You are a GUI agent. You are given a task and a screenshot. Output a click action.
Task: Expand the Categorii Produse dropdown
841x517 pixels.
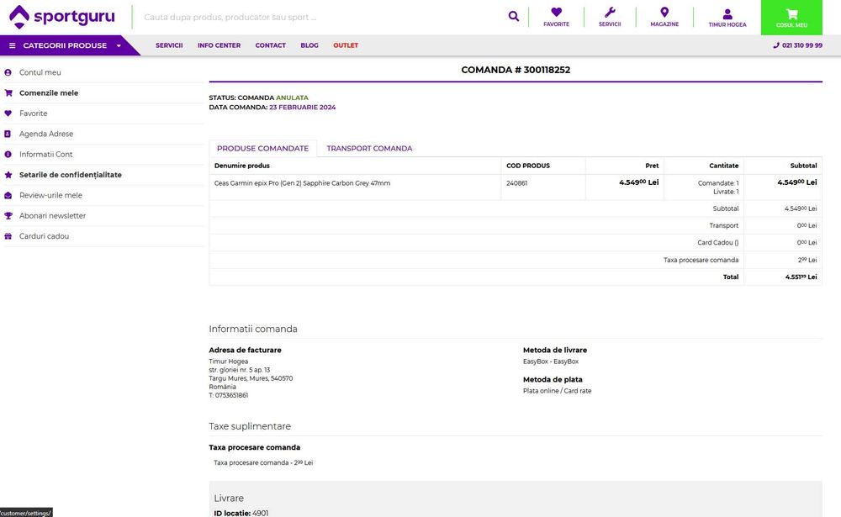(x=65, y=45)
